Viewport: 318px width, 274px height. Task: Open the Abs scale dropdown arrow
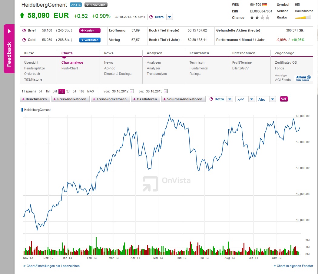pos(272,99)
